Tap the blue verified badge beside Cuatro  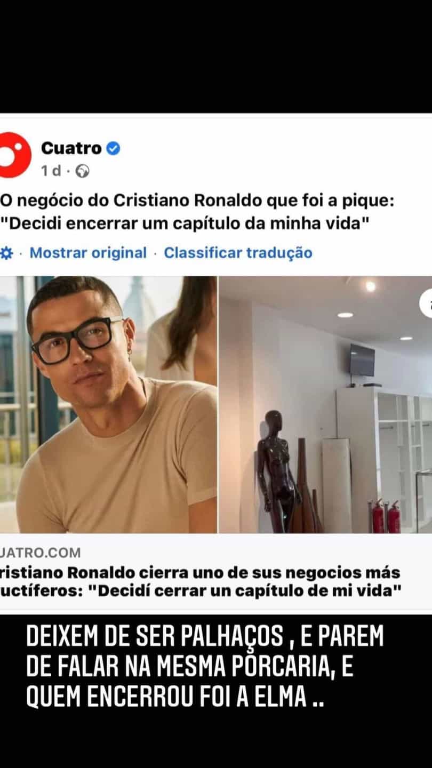pyautogui.click(x=113, y=148)
